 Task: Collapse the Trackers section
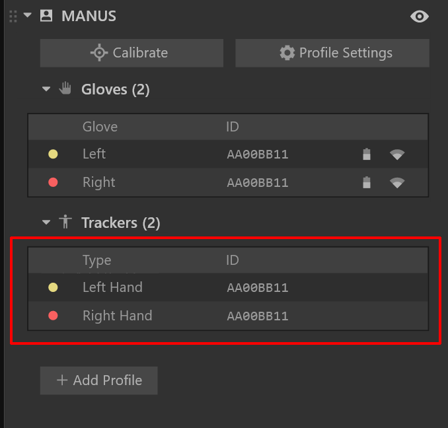[x=46, y=223]
